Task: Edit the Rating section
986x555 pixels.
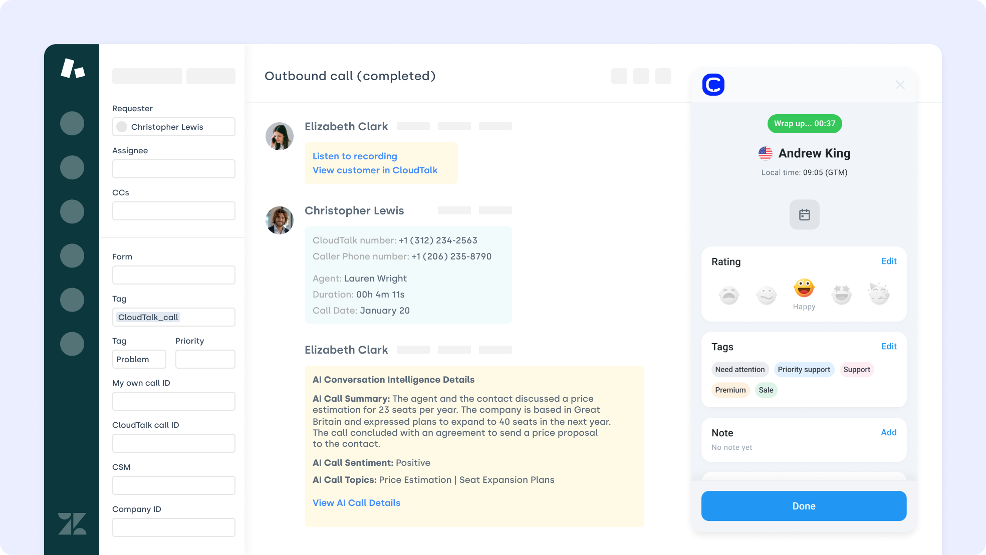Action: coord(889,261)
